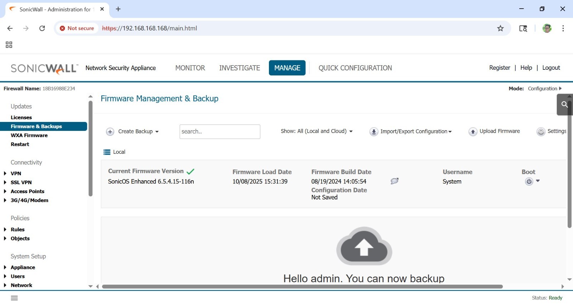Click the SonicWall logo
Screen dimensions: 573x304
coord(44,68)
